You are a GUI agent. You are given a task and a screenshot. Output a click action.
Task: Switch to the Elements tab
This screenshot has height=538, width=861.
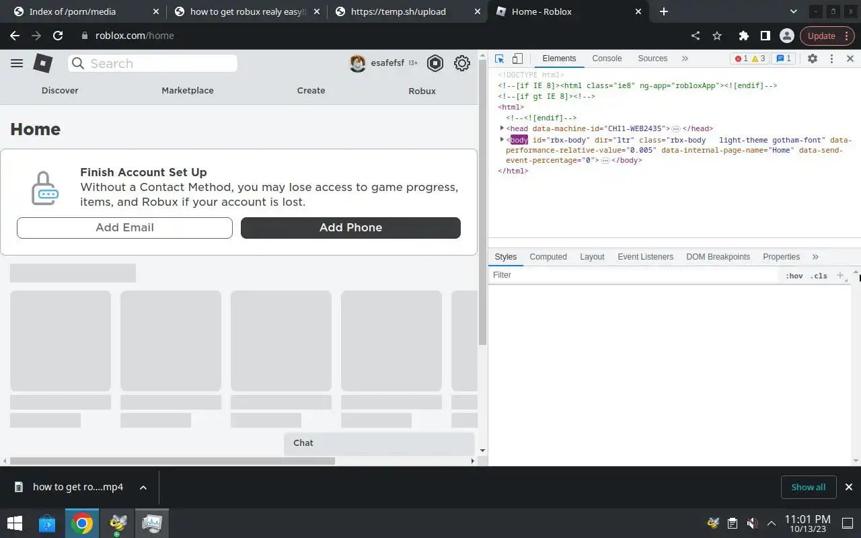click(559, 59)
